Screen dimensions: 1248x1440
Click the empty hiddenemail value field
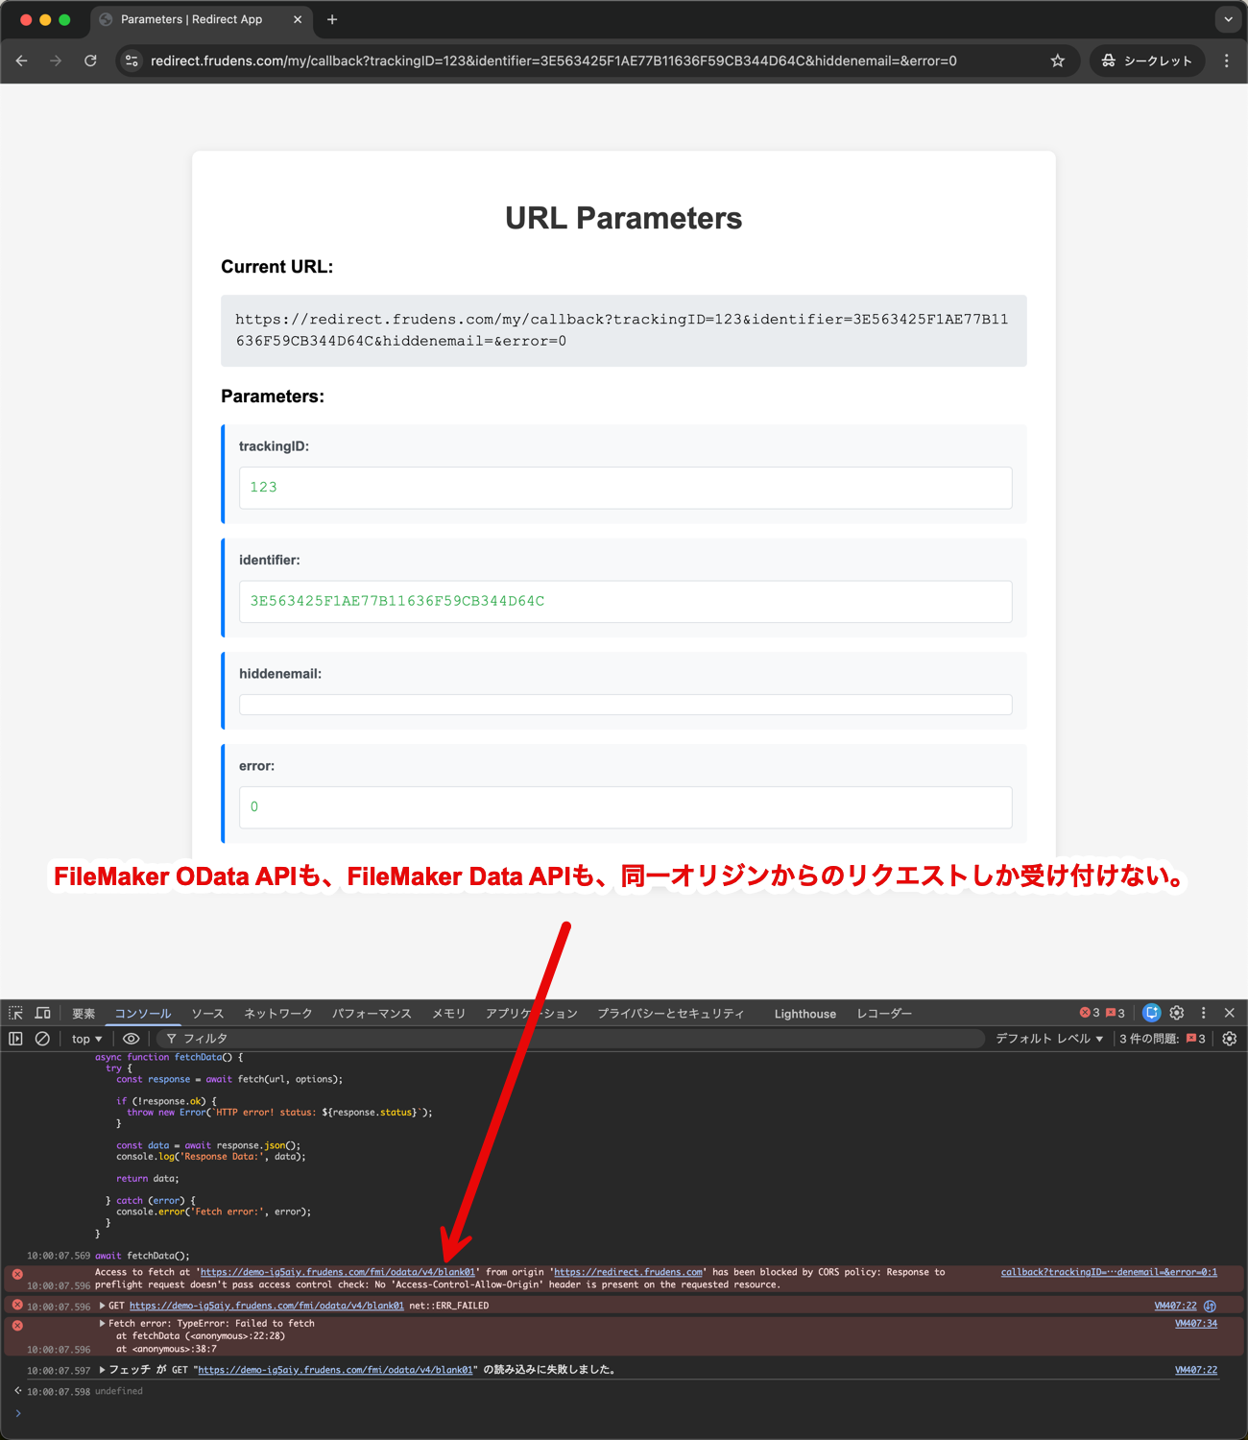click(625, 705)
